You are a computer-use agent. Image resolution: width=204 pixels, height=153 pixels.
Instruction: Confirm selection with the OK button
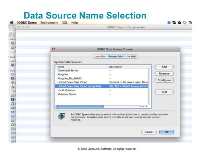(x=167, y=132)
